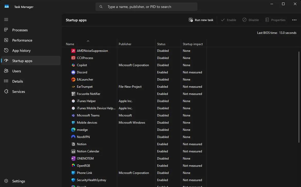Click the vertical scrollbar of the list
Screen dimensions: 301x187
click(x=299, y=97)
